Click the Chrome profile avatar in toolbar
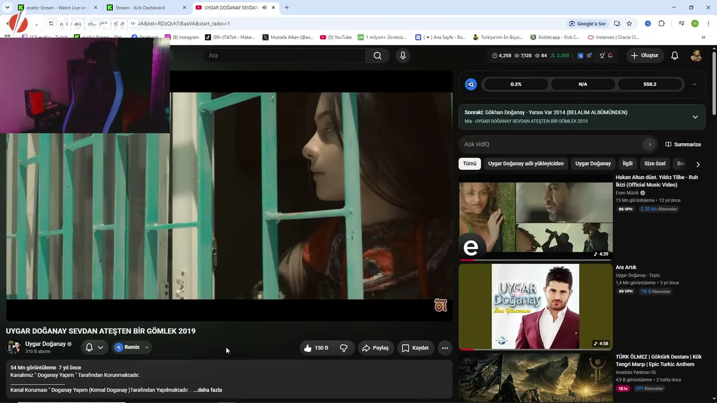Image resolution: width=717 pixels, height=403 pixels. coord(695,24)
